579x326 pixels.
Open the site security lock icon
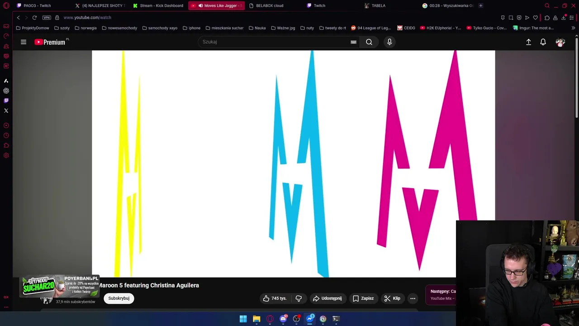(x=57, y=18)
